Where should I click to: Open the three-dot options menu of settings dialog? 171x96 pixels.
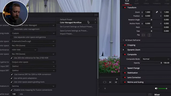tap(96, 15)
